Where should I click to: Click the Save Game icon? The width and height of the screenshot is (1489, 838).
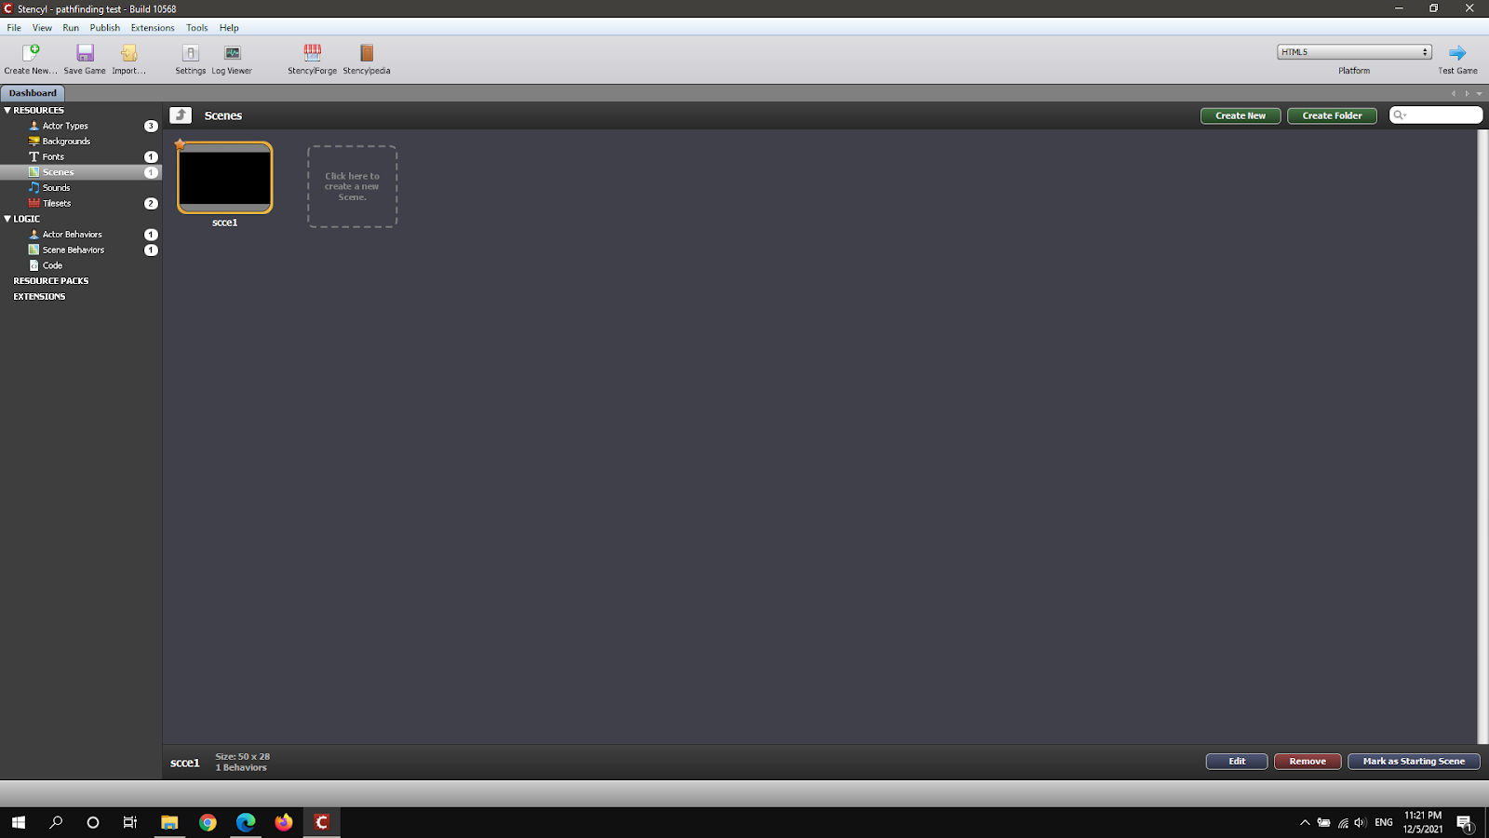coord(85,53)
